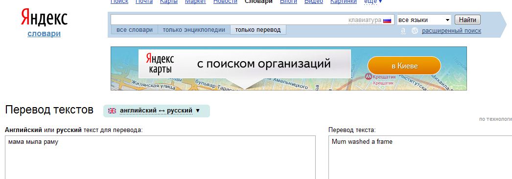Click the 'клавиатура' virtual keyboard link
This screenshot has height=179, width=512.
pyautogui.click(x=365, y=20)
